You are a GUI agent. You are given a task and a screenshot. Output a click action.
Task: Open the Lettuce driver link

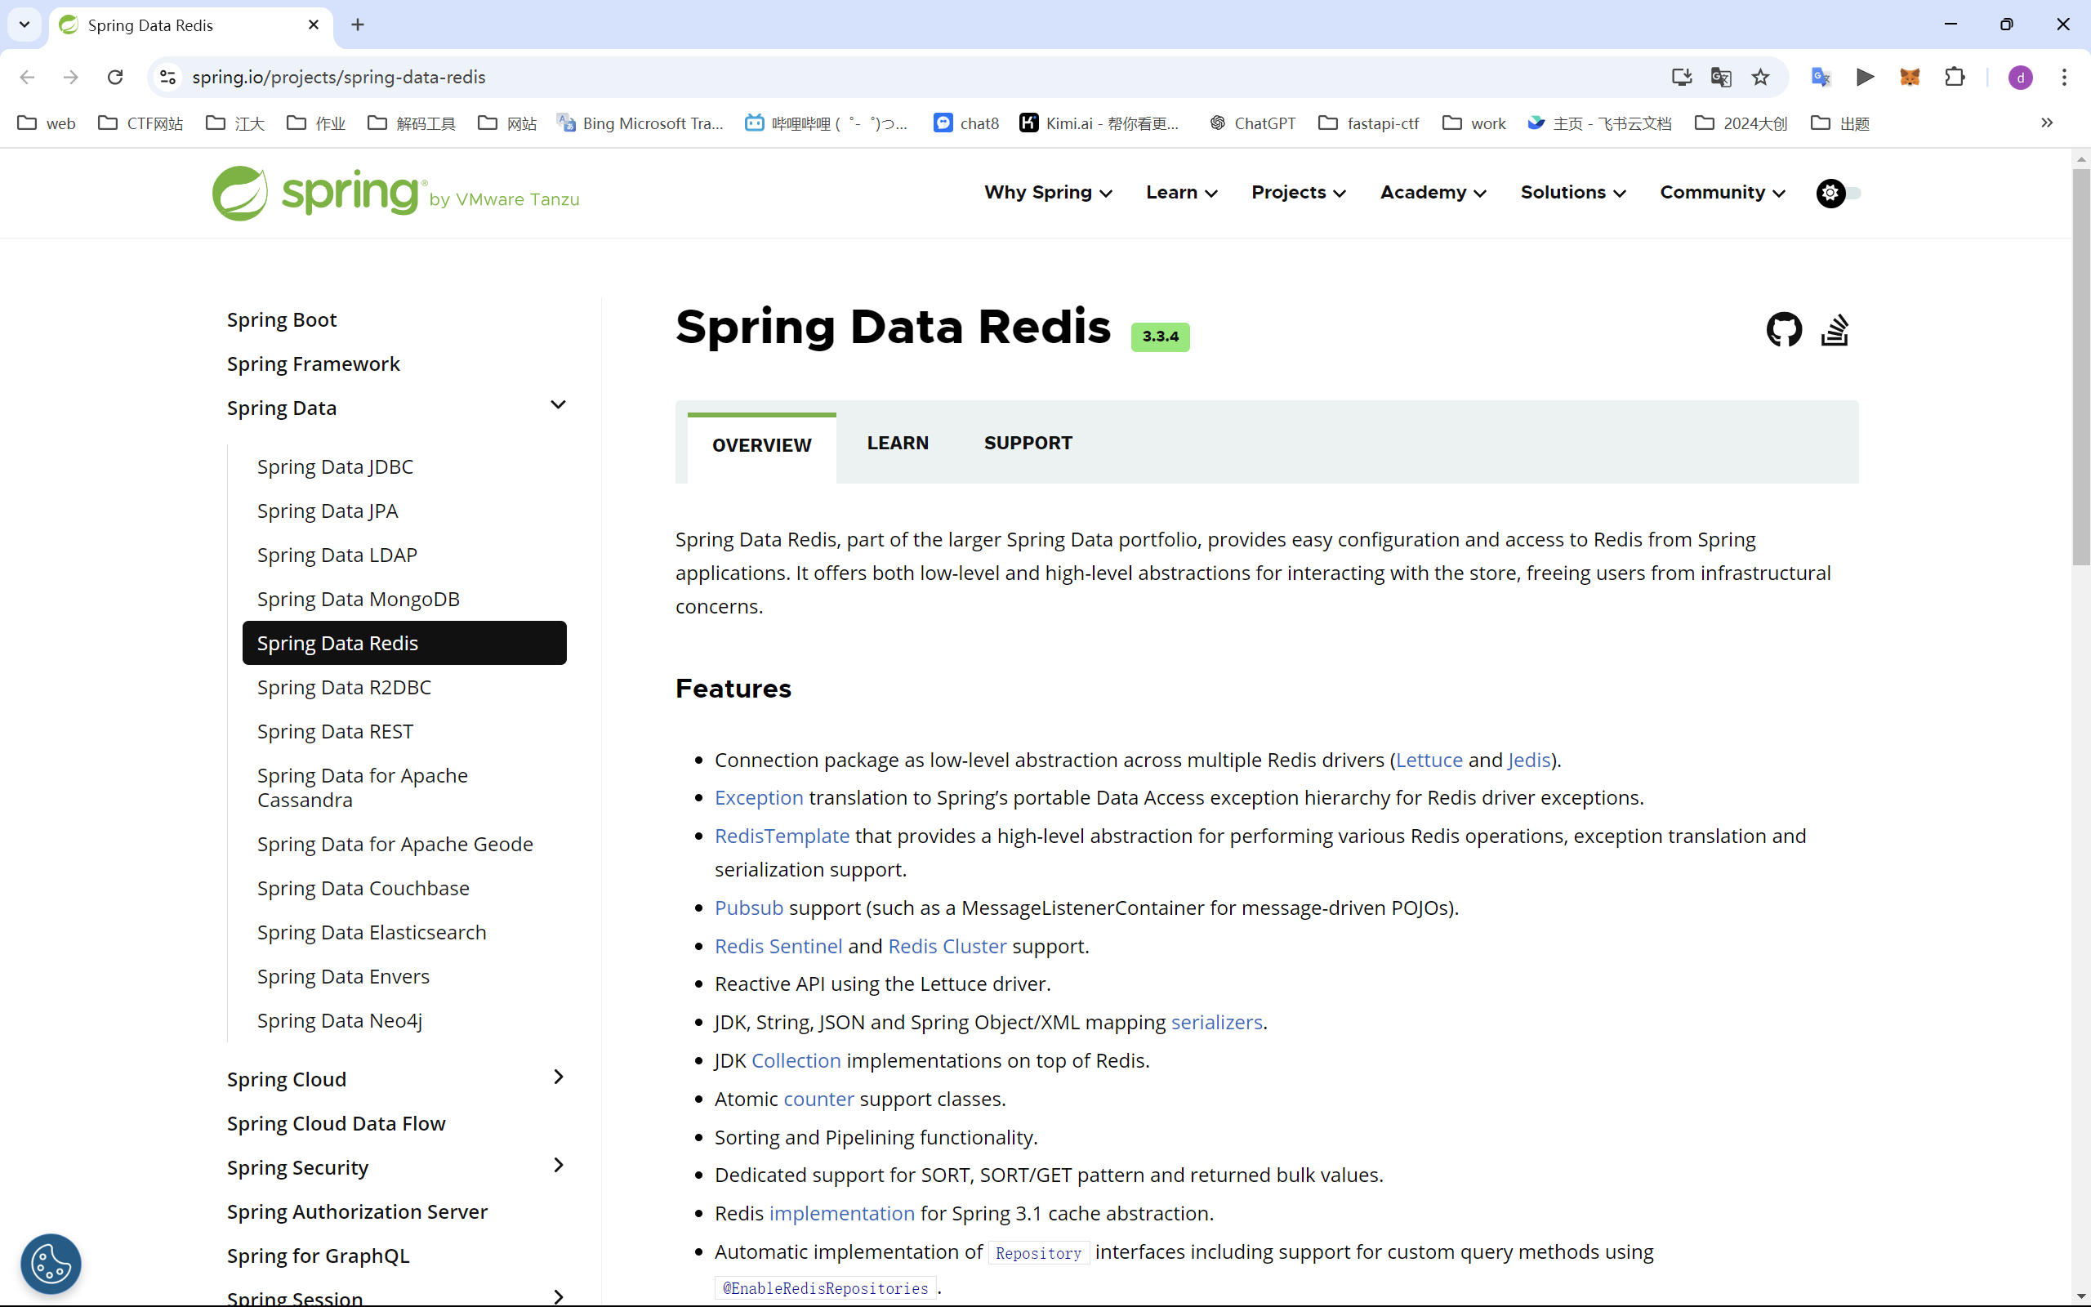click(1429, 760)
